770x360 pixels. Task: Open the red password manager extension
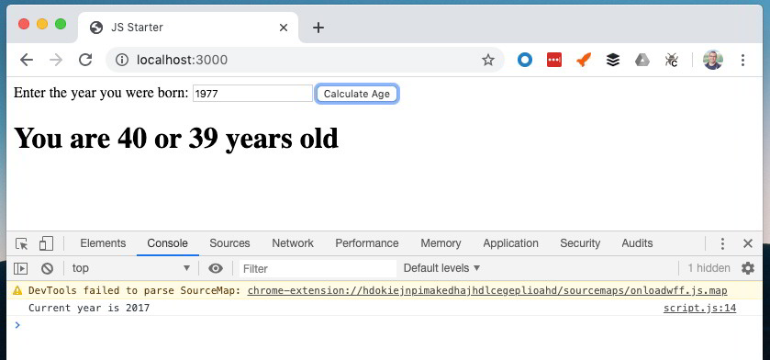pos(554,60)
